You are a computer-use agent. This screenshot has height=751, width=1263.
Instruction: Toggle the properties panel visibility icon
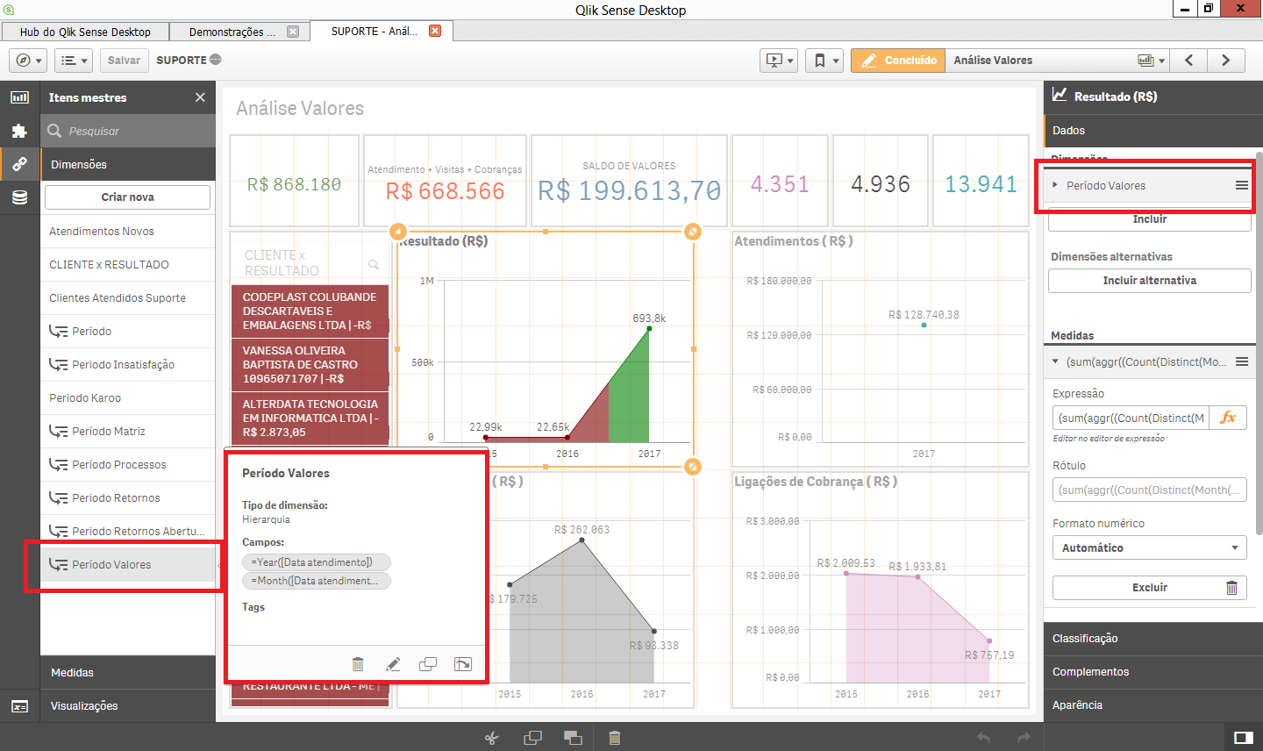1243,738
